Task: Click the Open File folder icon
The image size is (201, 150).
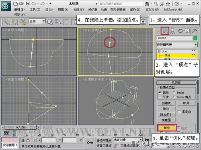Action: click(x=21, y=4)
